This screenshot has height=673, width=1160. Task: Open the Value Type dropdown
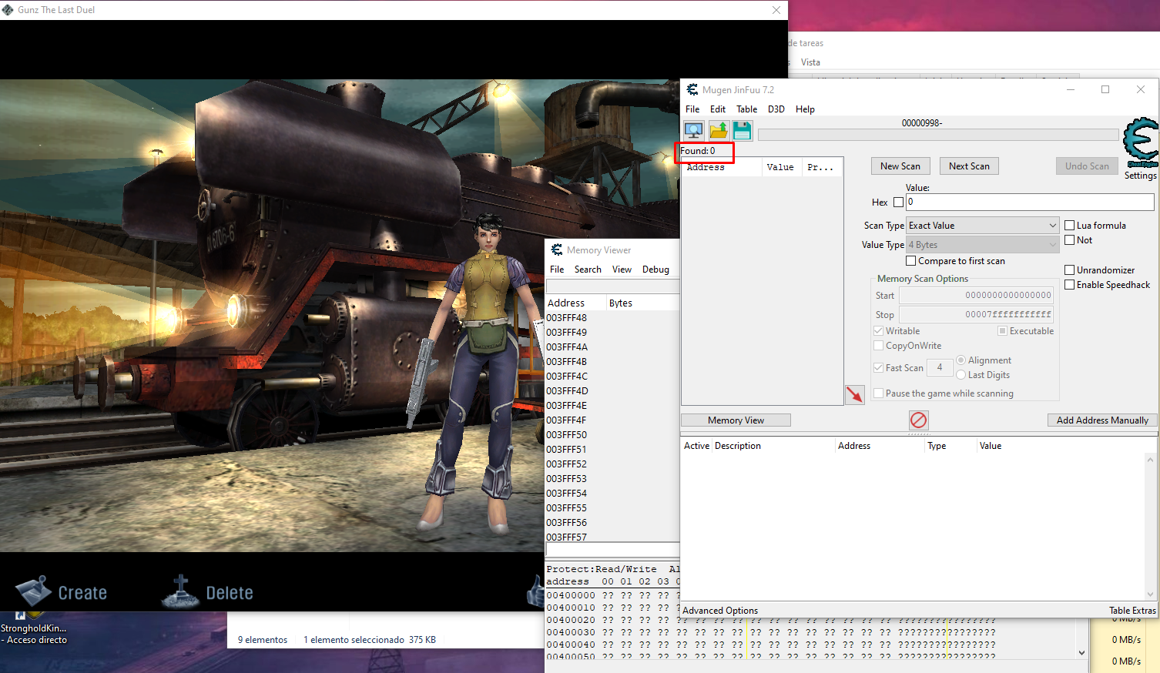click(x=982, y=245)
